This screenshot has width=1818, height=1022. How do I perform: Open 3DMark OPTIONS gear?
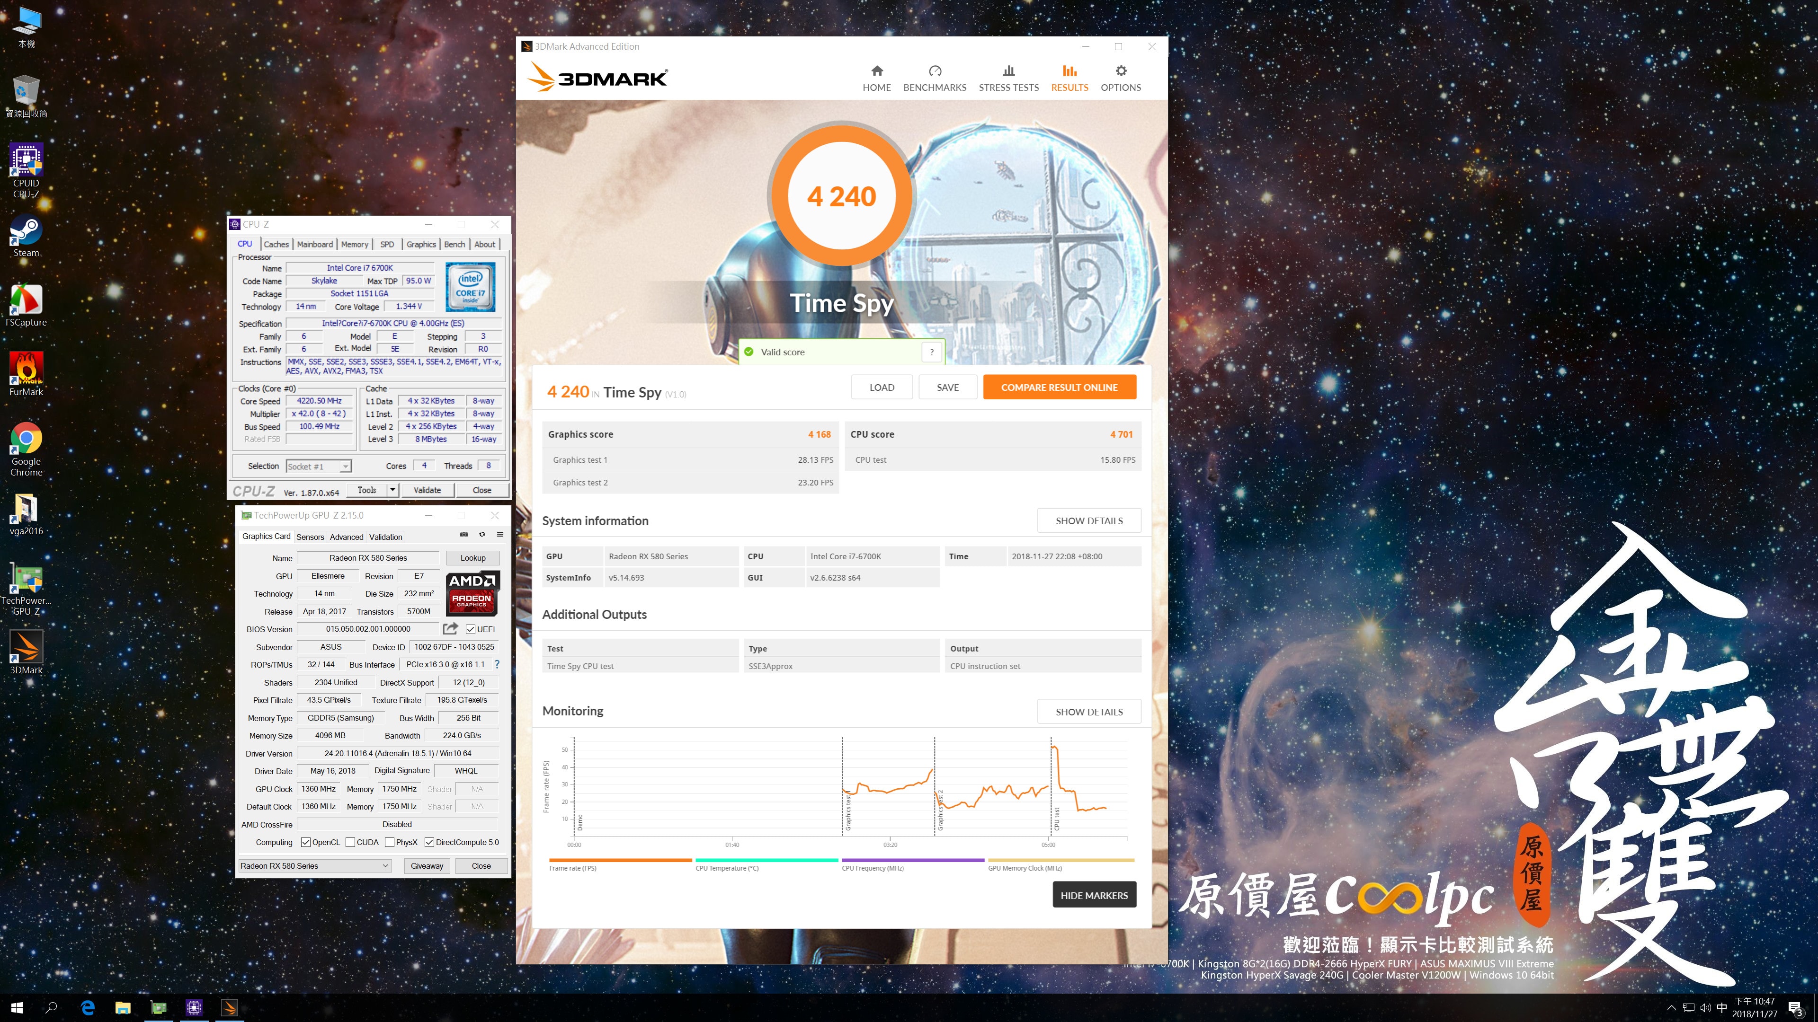(1121, 78)
